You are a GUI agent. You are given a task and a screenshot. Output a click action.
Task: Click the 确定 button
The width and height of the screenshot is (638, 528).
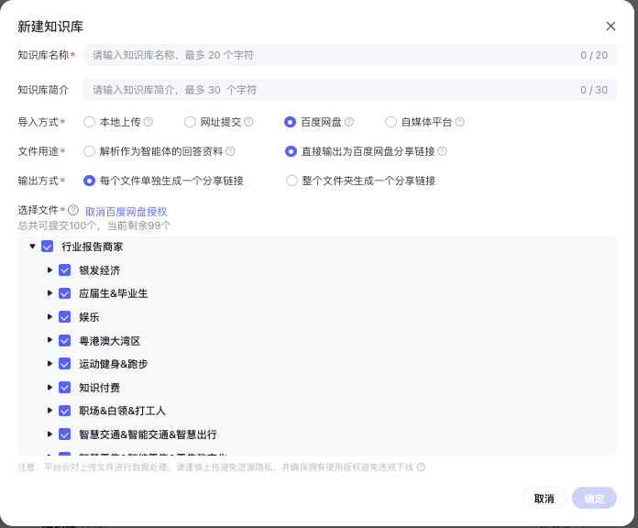pos(594,499)
